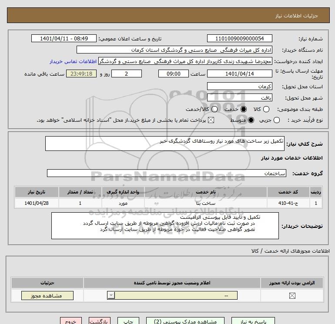Click the ردیف column header
335x324 pixels.
click(316, 192)
